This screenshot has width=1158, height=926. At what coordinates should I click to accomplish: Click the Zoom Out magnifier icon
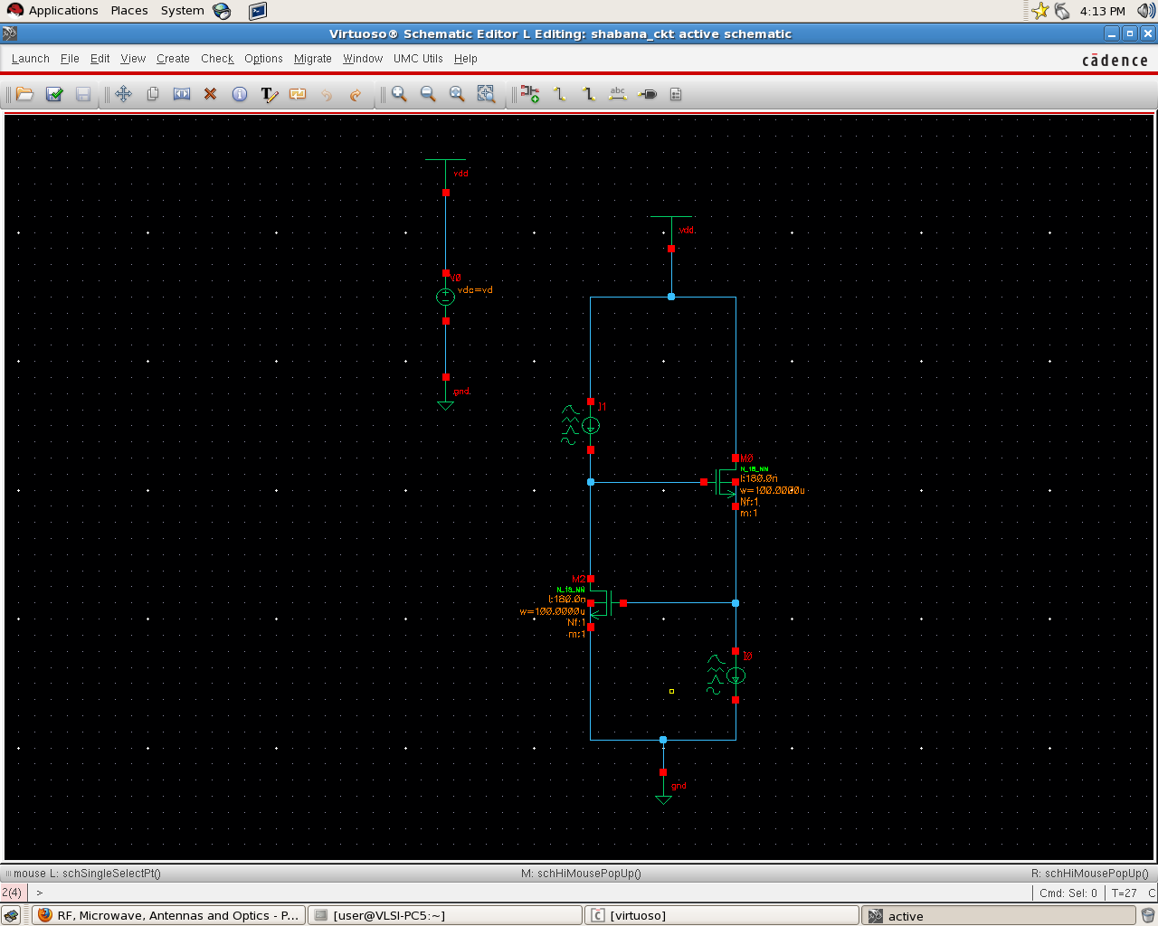click(428, 94)
